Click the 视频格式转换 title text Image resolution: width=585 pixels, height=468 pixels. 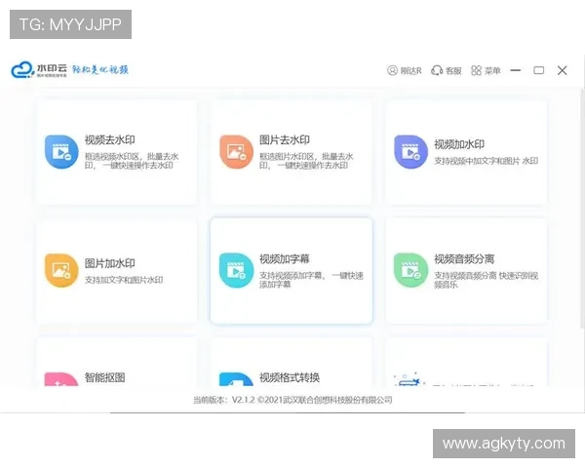click(x=290, y=377)
